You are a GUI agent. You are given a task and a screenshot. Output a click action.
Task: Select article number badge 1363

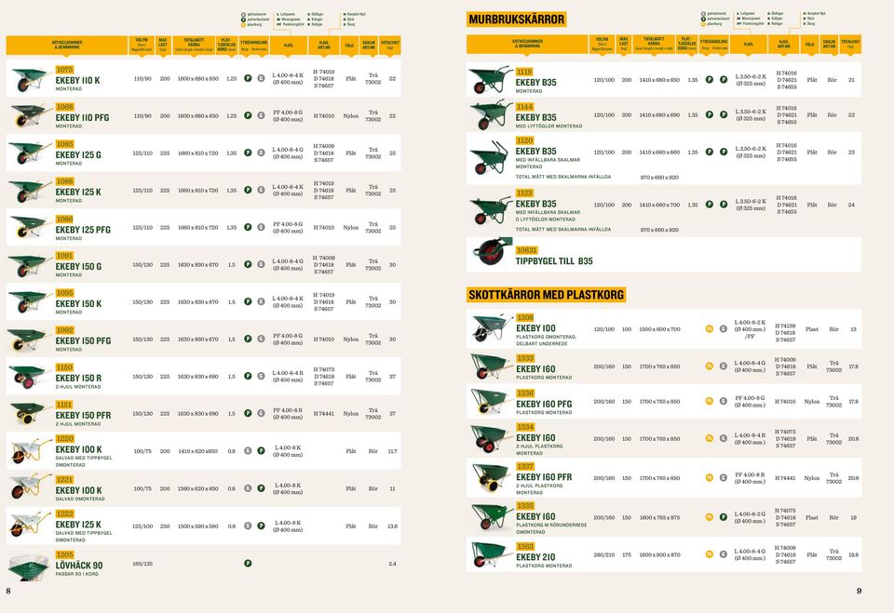(x=525, y=546)
